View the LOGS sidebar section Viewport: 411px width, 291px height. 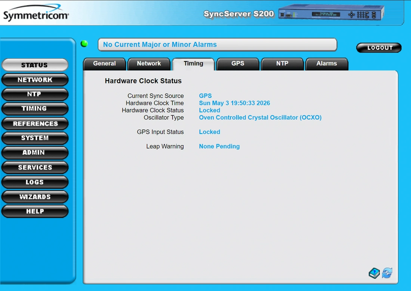(35, 182)
